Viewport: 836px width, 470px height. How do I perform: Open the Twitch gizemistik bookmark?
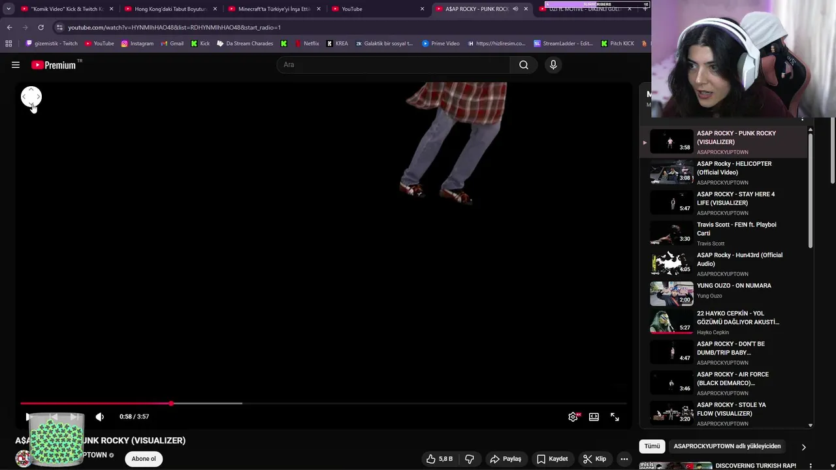(52, 44)
